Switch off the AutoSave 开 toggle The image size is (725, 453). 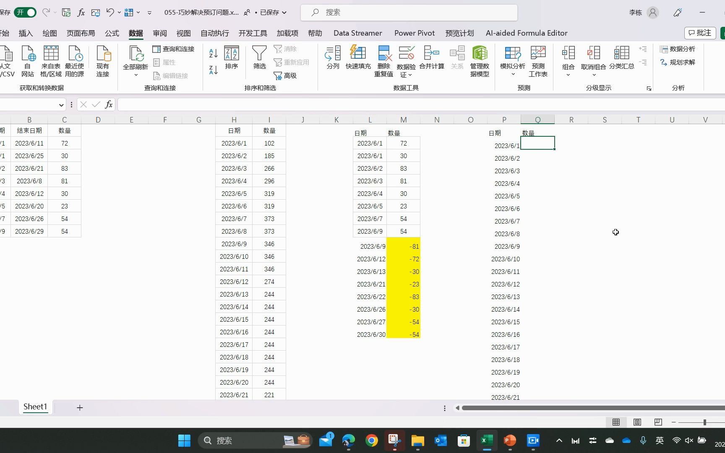[x=24, y=12]
